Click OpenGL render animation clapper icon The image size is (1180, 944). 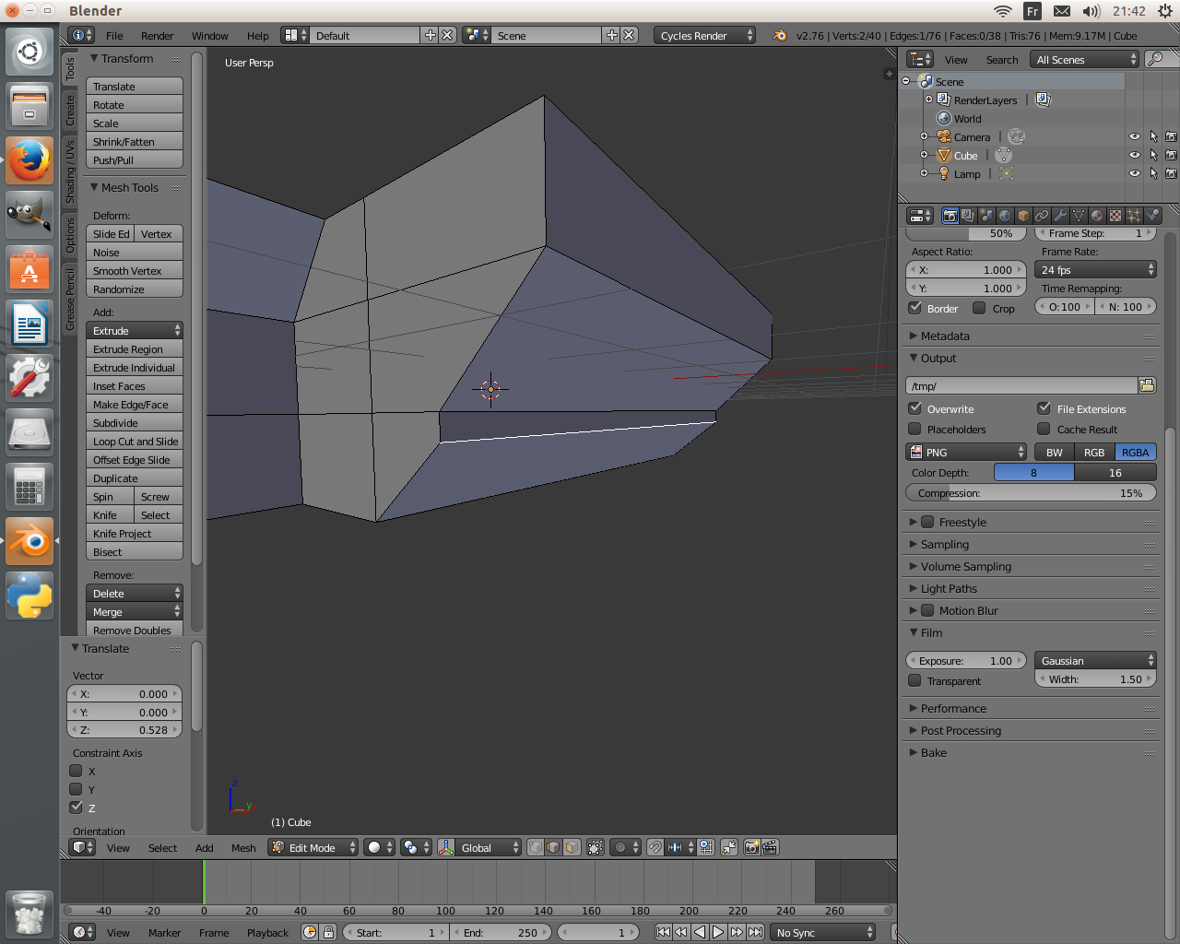tap(771, 847)
